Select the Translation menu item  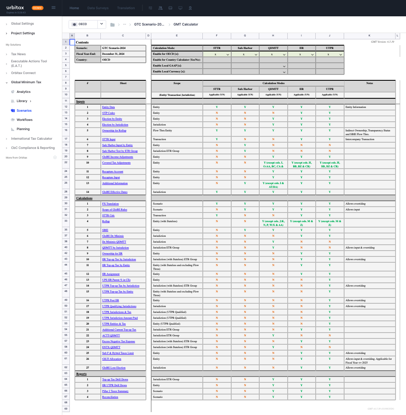(x=126, y=8)
